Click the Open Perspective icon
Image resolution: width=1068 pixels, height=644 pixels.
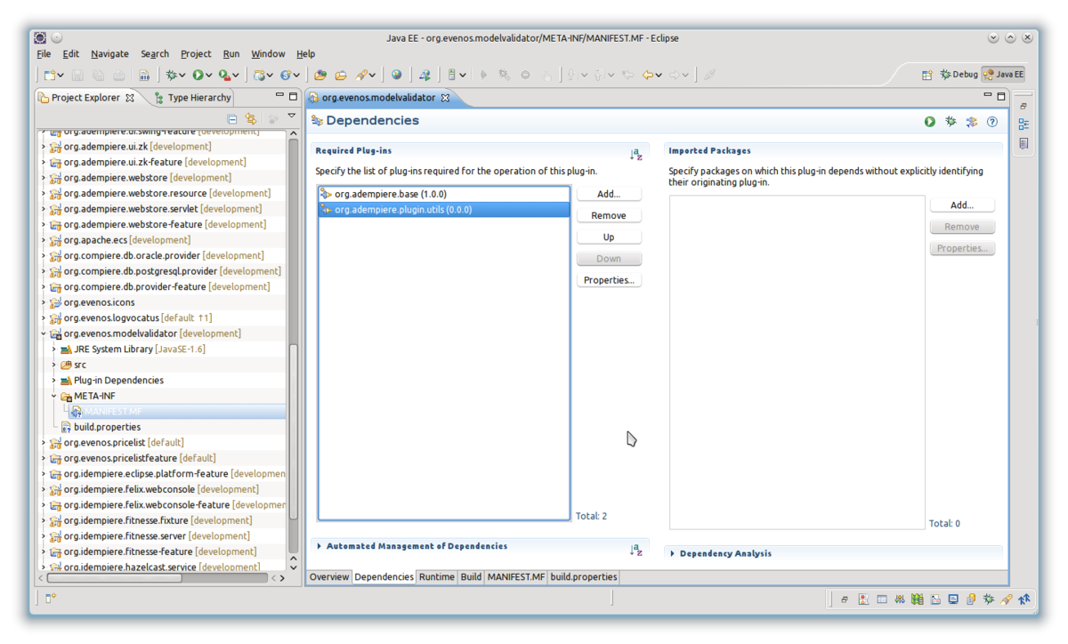pos(926,75)
